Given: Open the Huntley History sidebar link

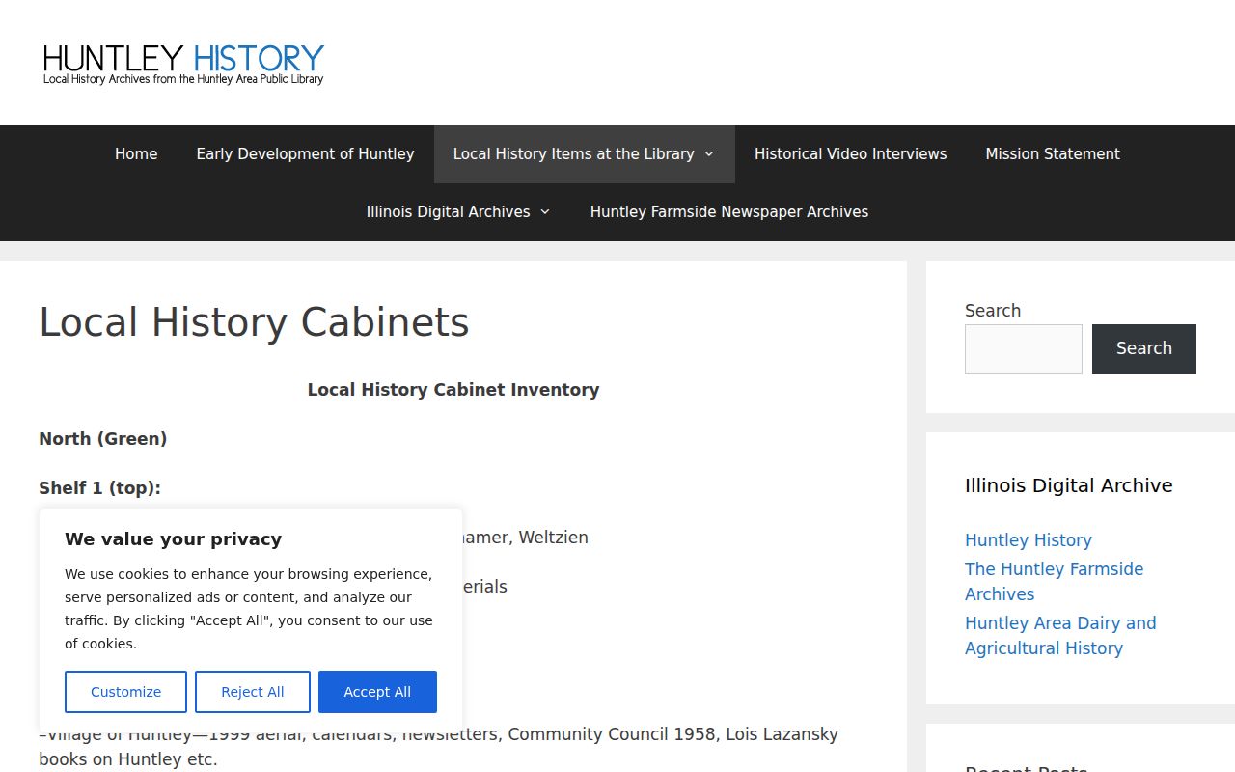Looking at the screenshot, I should point(1029,540).
